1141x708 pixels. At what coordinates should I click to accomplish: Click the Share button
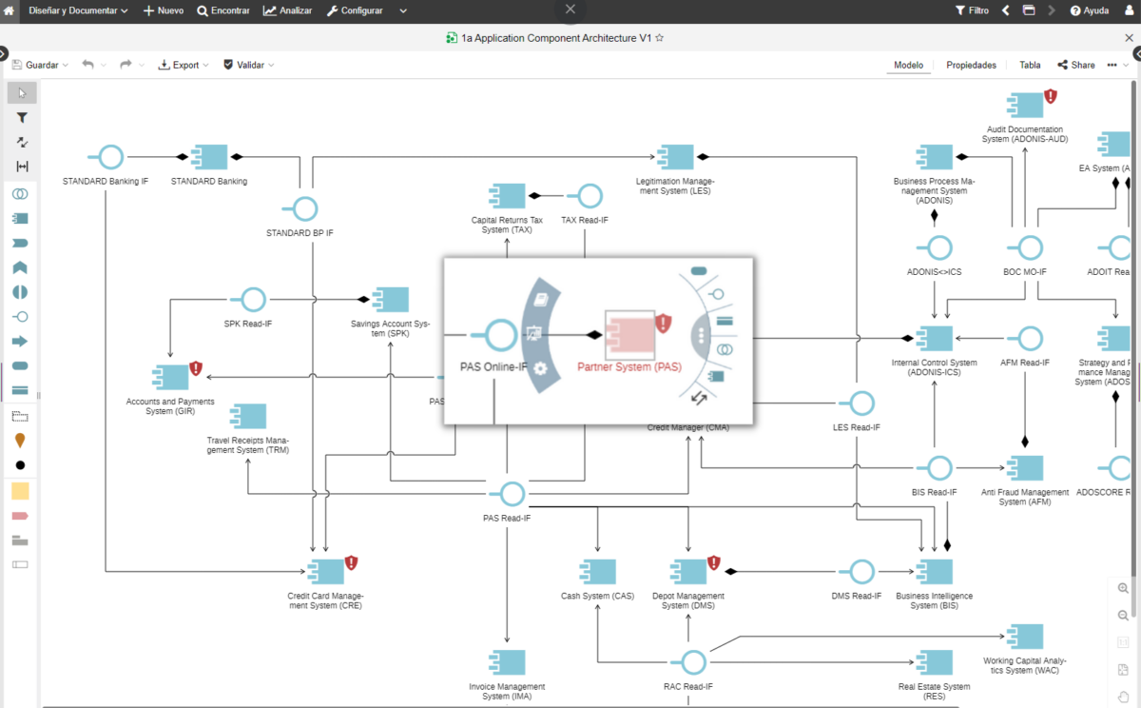(1075, 65)
